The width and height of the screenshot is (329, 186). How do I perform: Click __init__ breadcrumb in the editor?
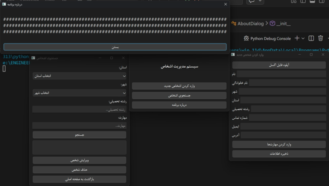(283, 24)
